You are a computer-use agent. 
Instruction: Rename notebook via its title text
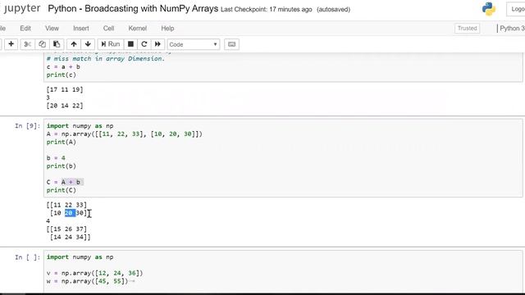133,9
